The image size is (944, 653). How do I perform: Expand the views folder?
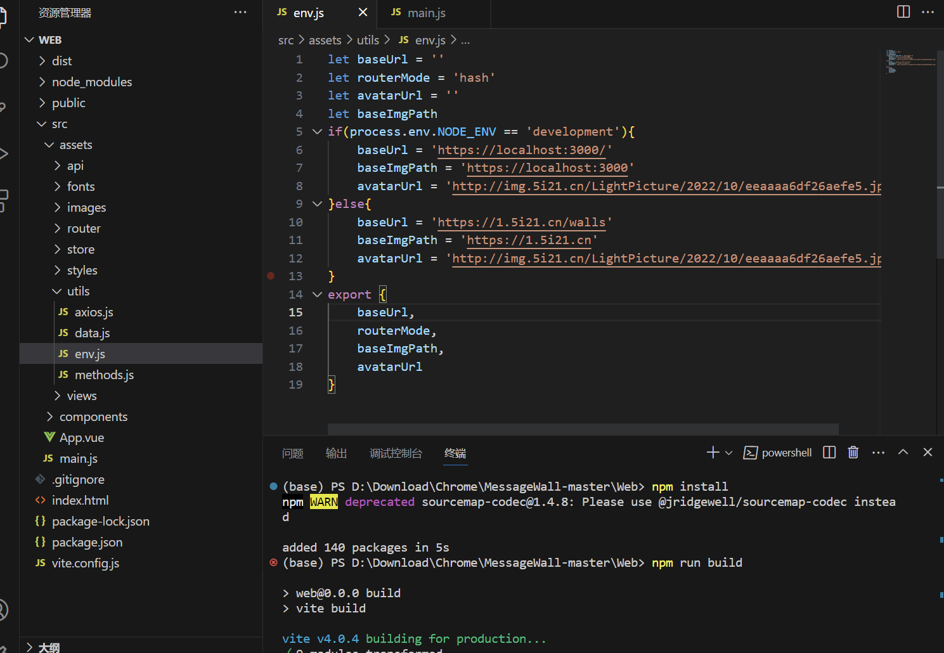[x=57, y=396]
